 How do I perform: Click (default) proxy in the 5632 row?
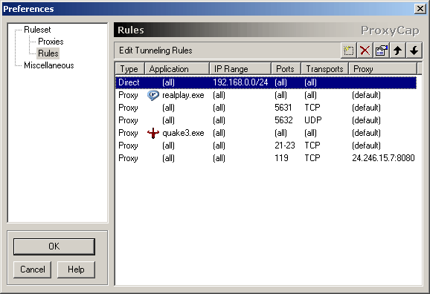pos(366,120)
